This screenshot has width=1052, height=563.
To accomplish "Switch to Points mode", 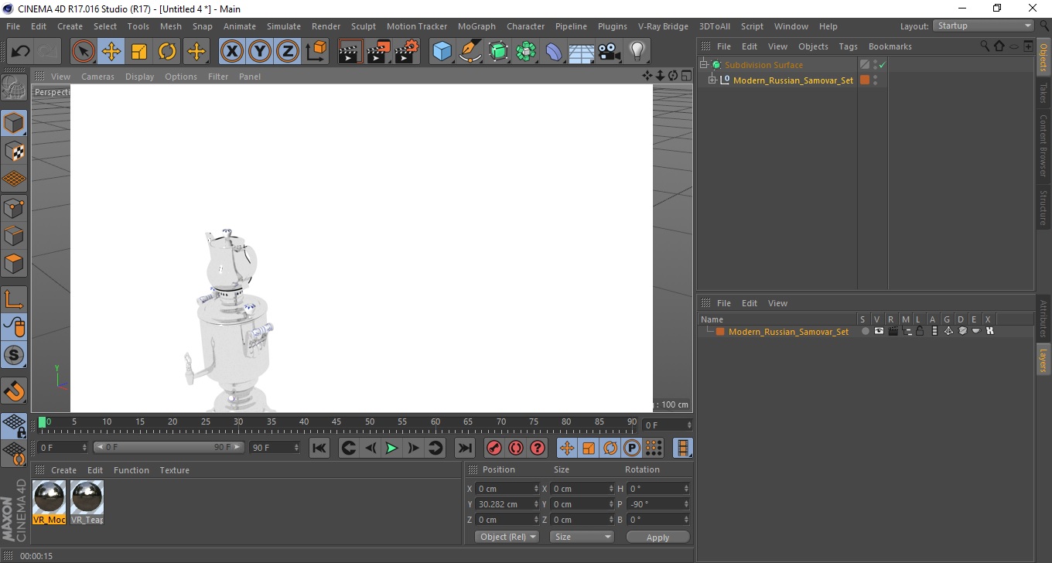I will [x=14, y=207].
